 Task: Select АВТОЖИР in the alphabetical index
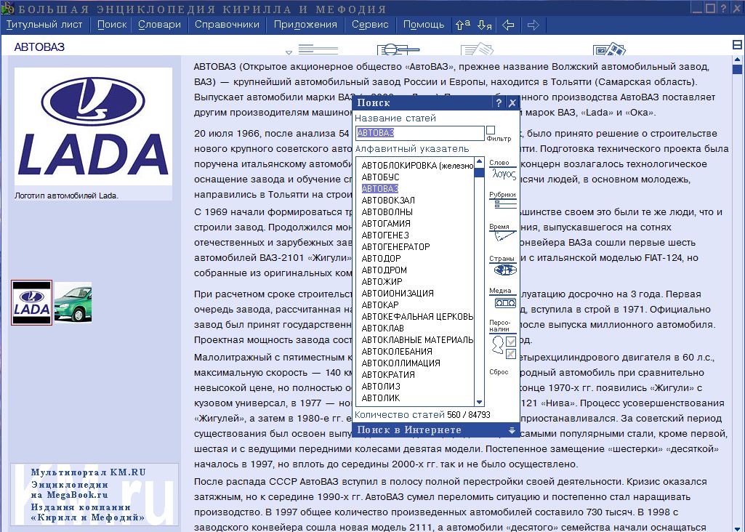[382, 282]
